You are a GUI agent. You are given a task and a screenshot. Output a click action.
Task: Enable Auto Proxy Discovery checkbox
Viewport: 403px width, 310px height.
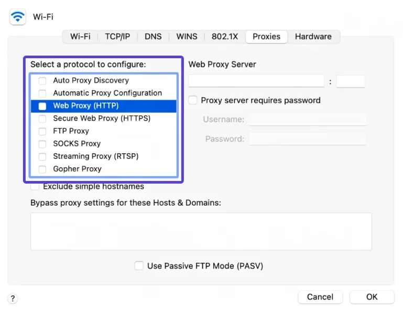tap(42, 81)
